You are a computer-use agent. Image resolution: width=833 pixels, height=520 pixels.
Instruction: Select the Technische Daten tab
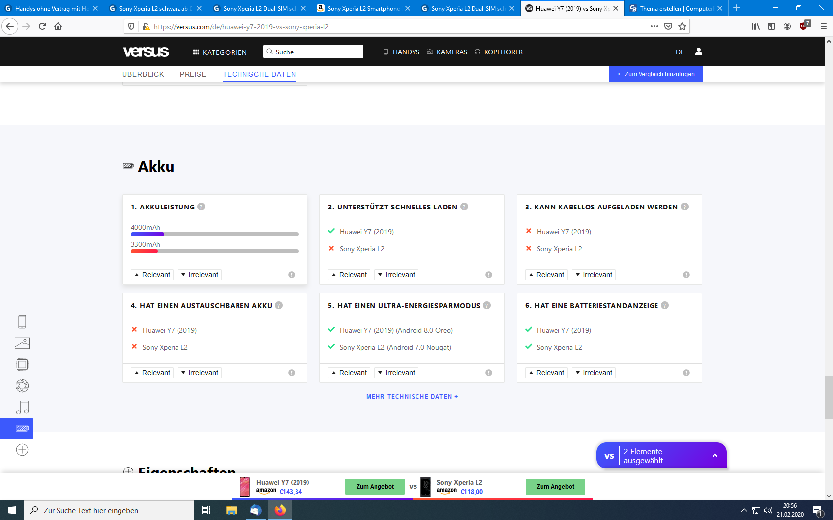coord(259,74)
